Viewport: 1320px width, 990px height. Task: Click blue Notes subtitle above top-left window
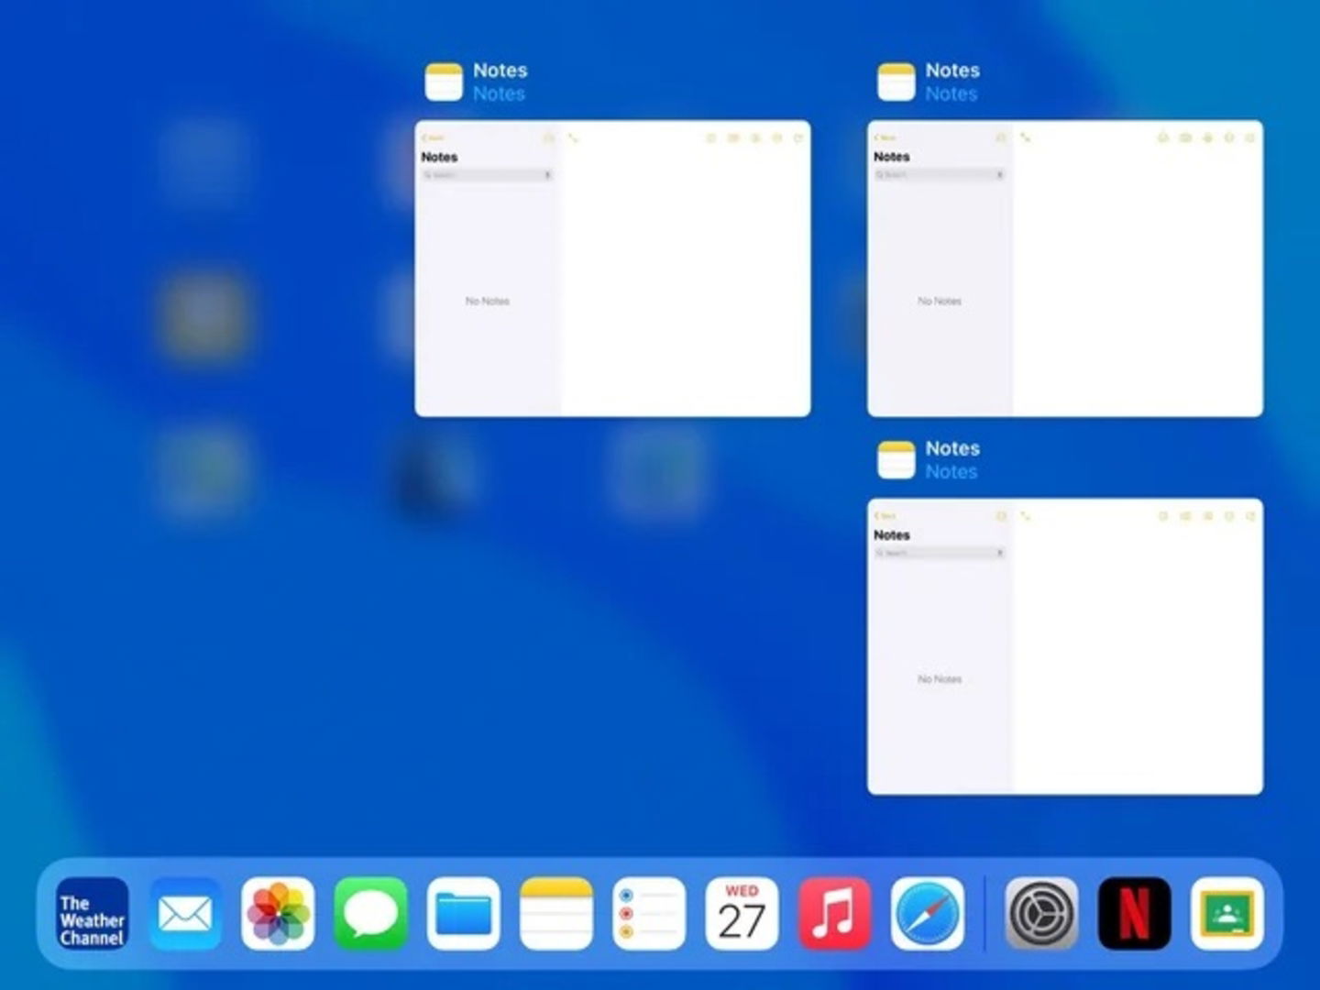pos(499,93)
